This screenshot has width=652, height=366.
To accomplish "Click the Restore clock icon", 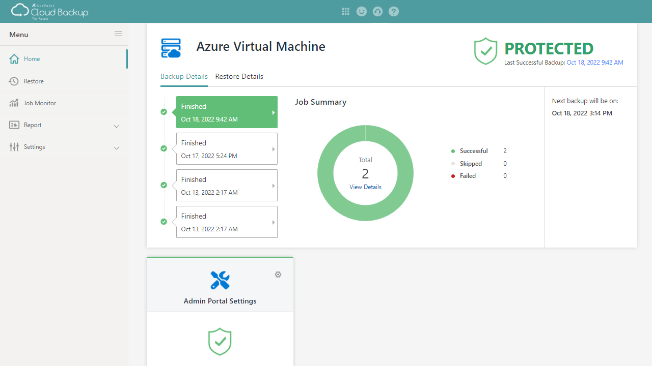I will pos(14,81).
